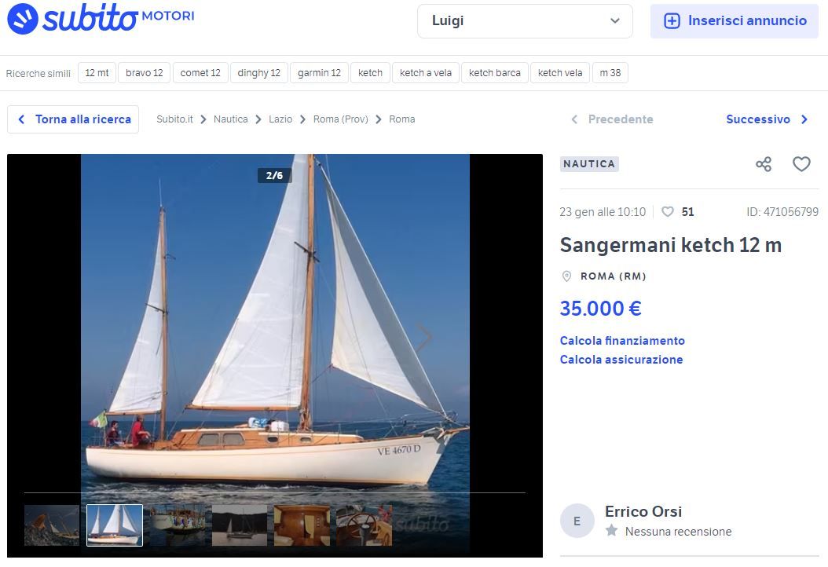The width and height of the screenshot is (828, 567).
Task: Open seller profile Errico Orsi
Action: click(643, 511)
